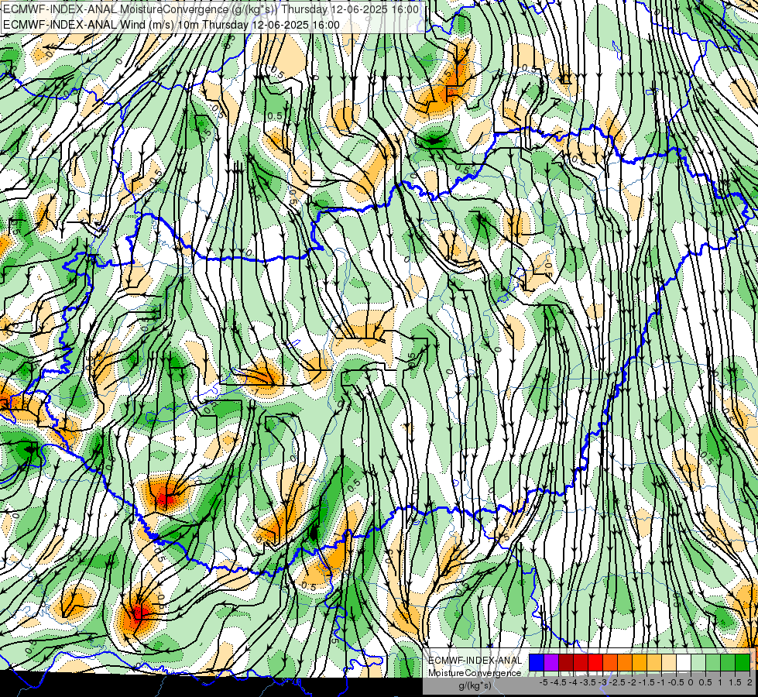This screenshot has height=697, width=758.
Task: Click the legend tick value -2
Action: 632,682
